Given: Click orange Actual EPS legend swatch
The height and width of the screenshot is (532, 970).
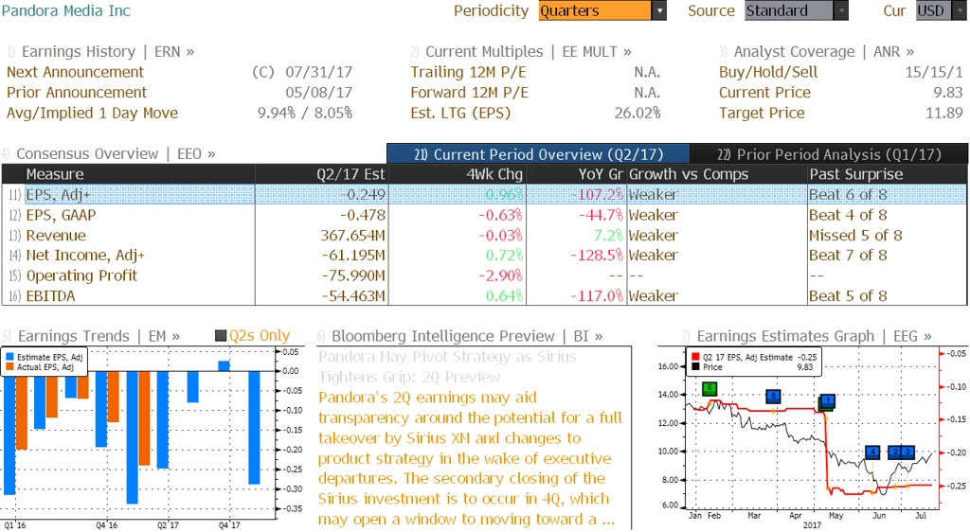Looking at the screenshot, I should tap(9, 367).
